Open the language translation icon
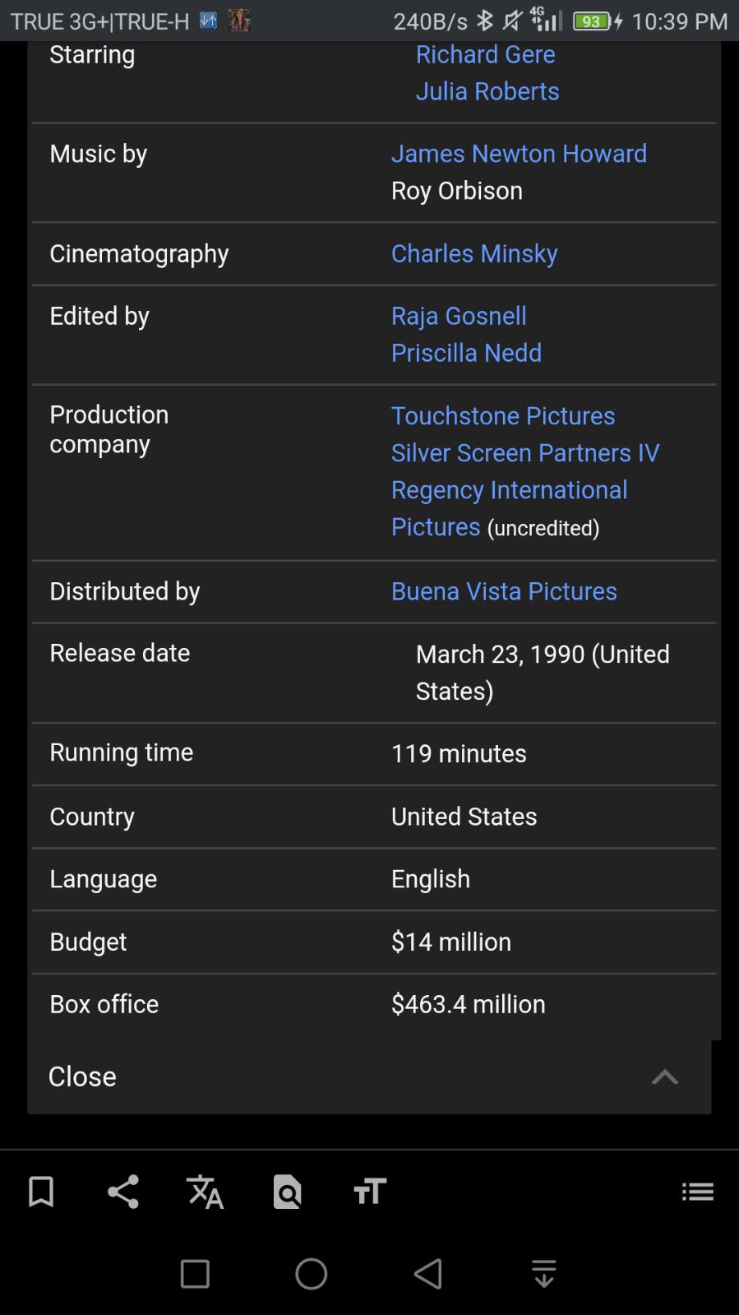The width and height of the screenshot is (739, 1315). (205, 1192)
